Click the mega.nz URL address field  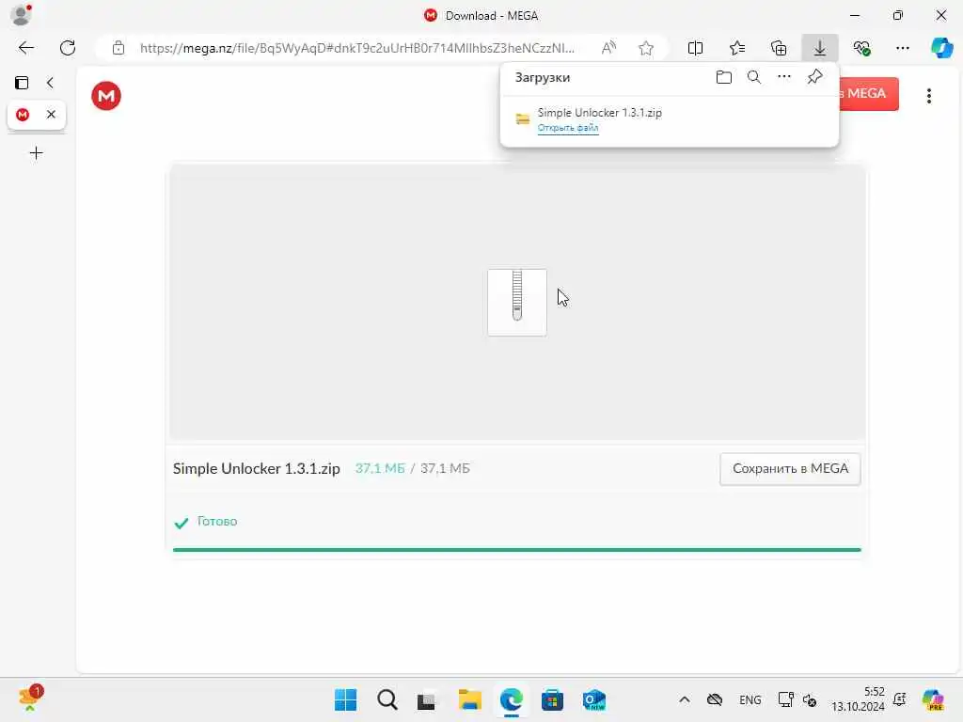tap(356, 48)
